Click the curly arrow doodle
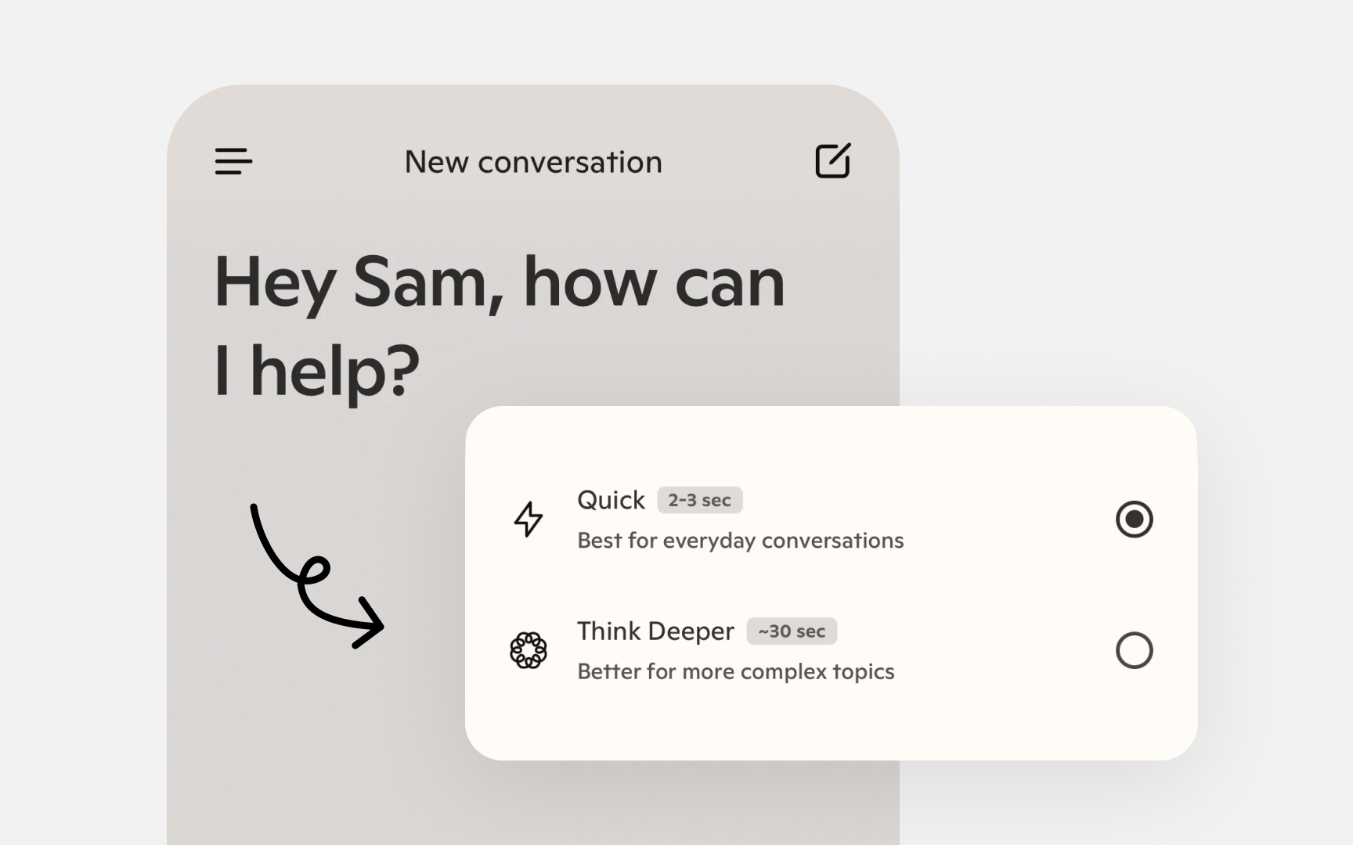1353x845 pixels. point(317,577)
